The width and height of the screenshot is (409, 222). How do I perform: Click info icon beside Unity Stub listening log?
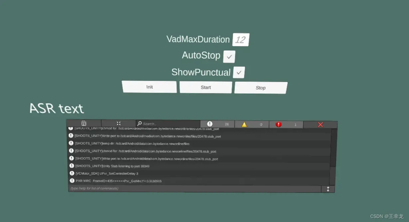point(71,166)
